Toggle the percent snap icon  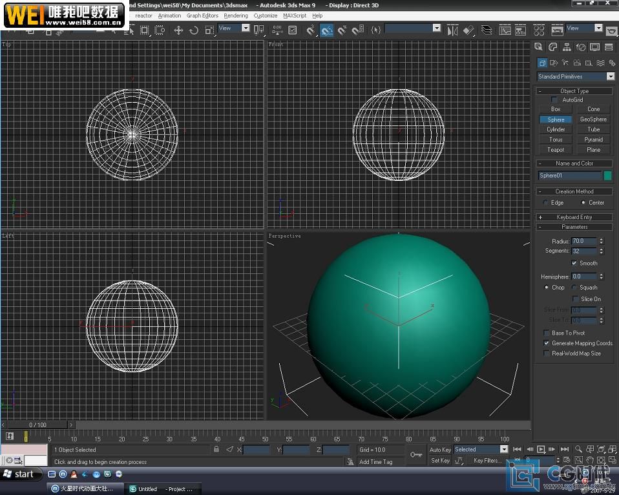(x=342, y=30)
